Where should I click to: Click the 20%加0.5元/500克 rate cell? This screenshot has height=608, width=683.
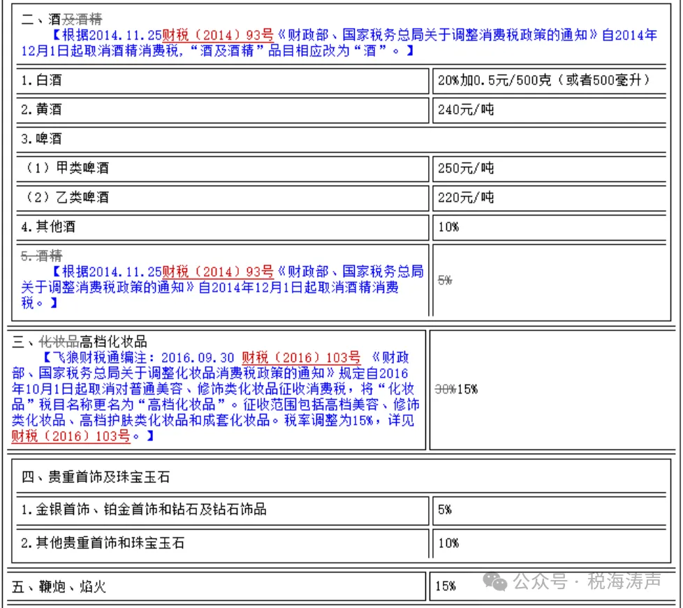pos(544,80)
